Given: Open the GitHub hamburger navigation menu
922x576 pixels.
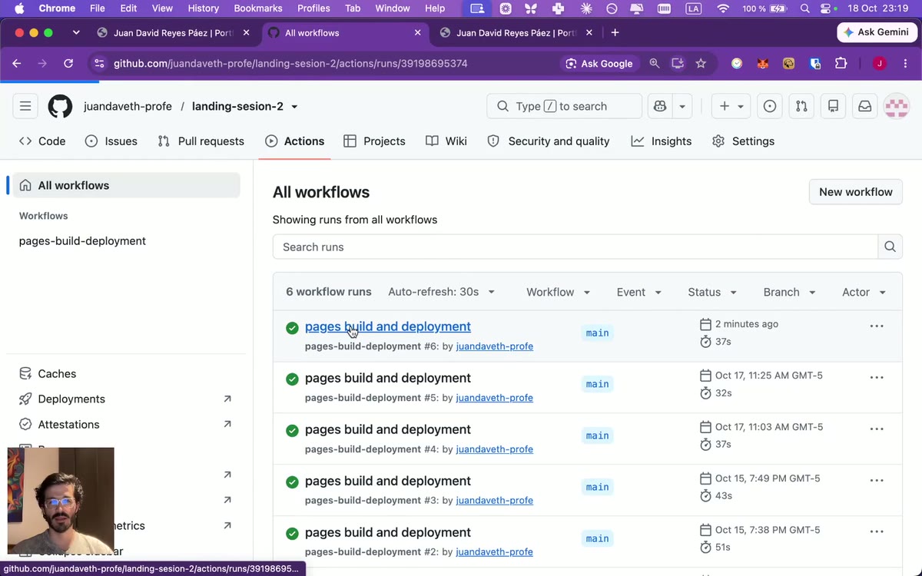Looking at the screenshot, I should (25, 106).
